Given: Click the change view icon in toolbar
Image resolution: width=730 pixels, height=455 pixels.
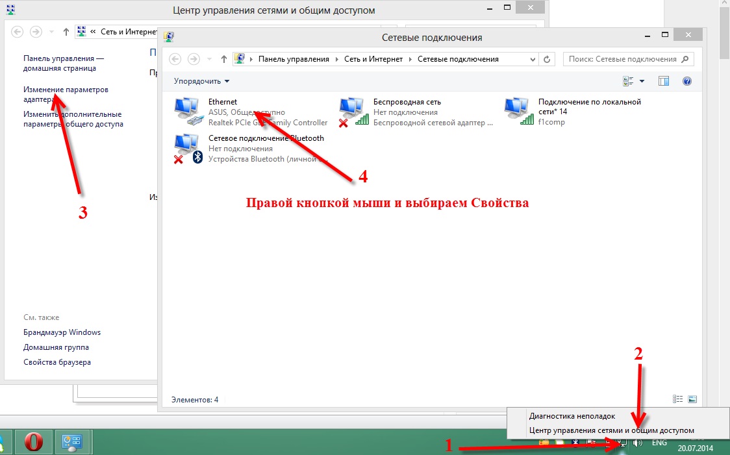Looking at the screenshot, I should (x=628, y=81).
